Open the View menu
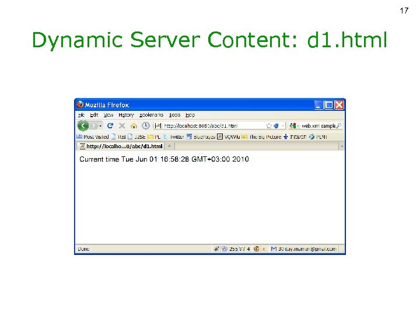The width and height of the screenshot is (420, 315). [108, 115]
